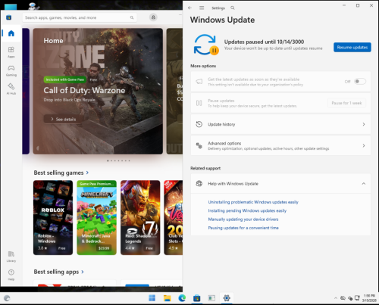Switch to Microsoft Store taskbar icon

tap(197, 298)
